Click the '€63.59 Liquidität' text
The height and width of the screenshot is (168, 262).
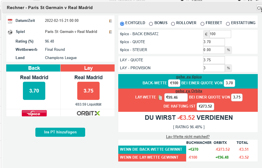(x=88, y=104)
